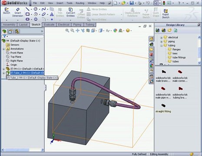Click FeatureManager horizontal scroll right arrow
This screenshot has height=156, width=202.
pos(43,150)
